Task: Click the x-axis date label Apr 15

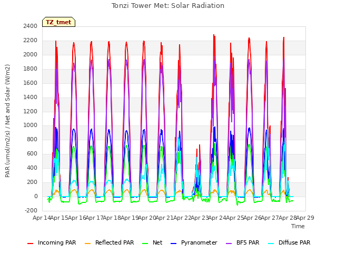Action: point(60,218)
